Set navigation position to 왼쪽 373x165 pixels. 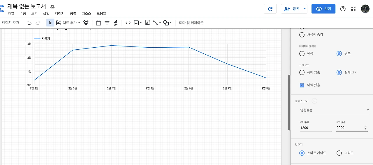(x=302, y=53)
